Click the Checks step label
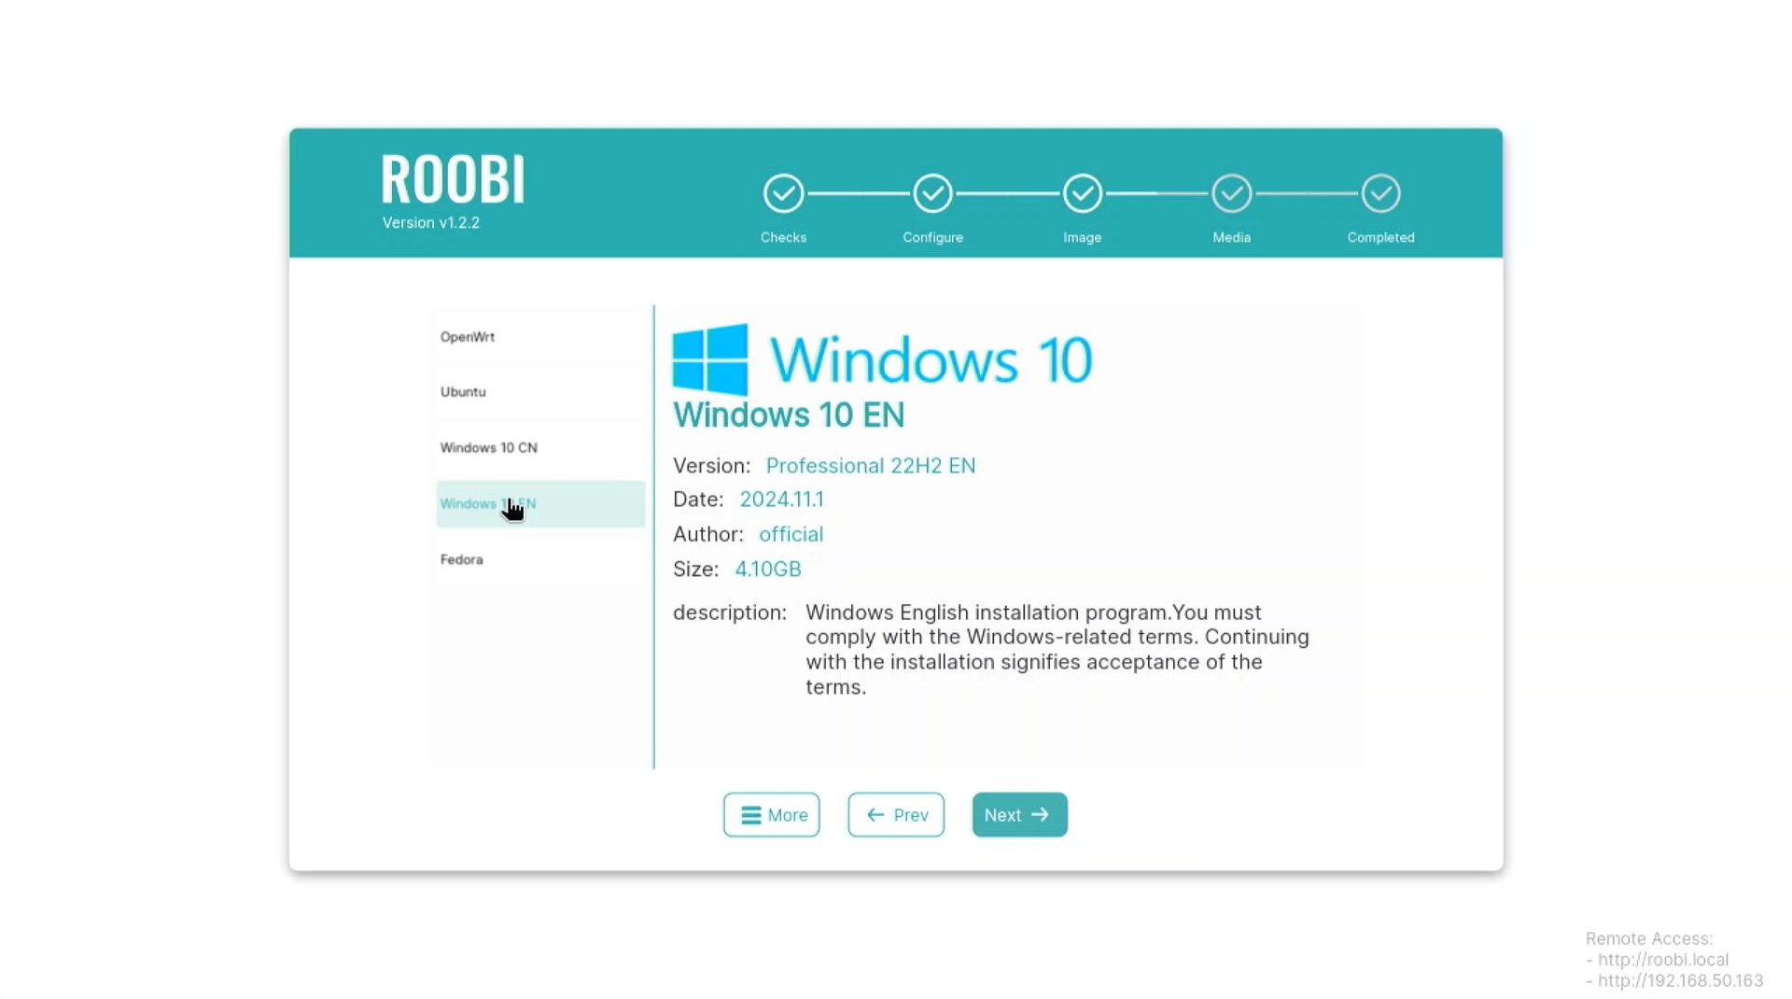This screenshot has height=999, width=1792. pos(783,237)
